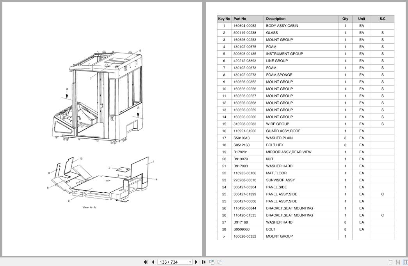408x266 pixels.
Task: Switch to continuous scrolling page view
Action: (x=398, y=262)
